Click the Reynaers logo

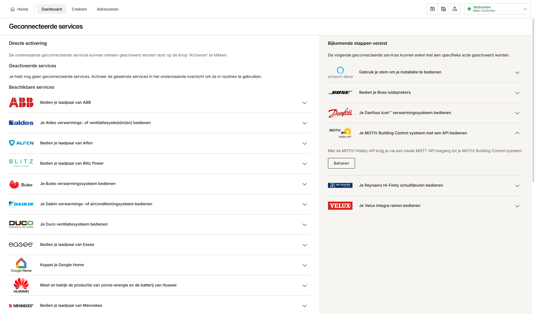[340, 185]
